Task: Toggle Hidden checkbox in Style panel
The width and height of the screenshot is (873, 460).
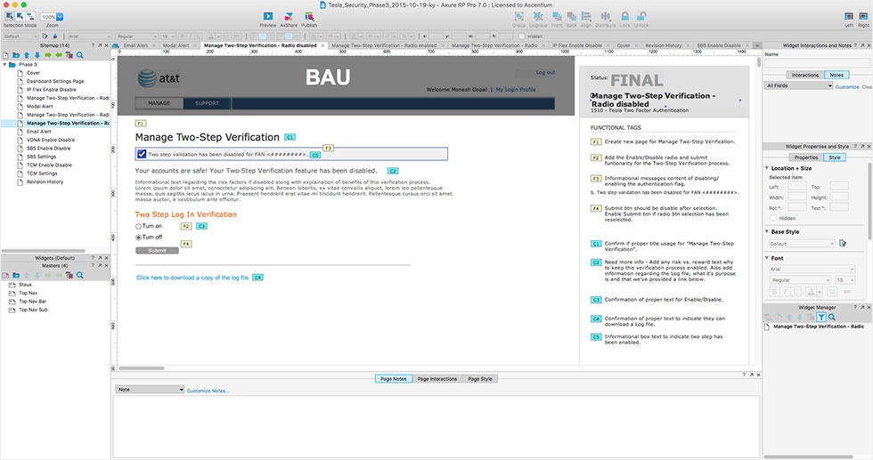Action: click(x=773, y=218)
